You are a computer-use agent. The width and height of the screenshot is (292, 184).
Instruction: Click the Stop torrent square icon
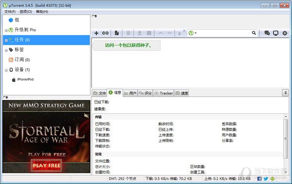coord(149,33)
